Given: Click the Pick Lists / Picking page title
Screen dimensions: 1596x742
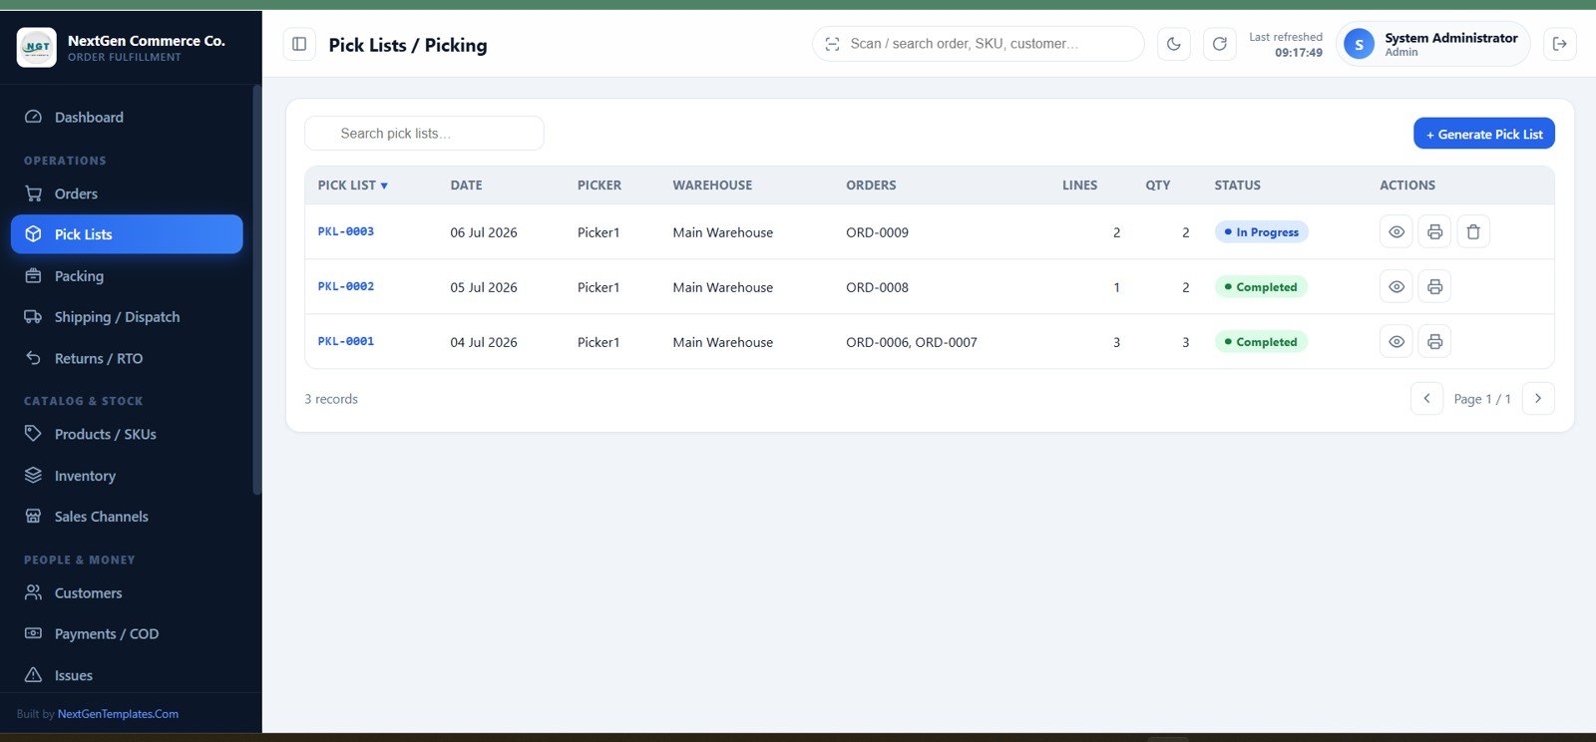Looking at the screenshot, I should point(408,45).
